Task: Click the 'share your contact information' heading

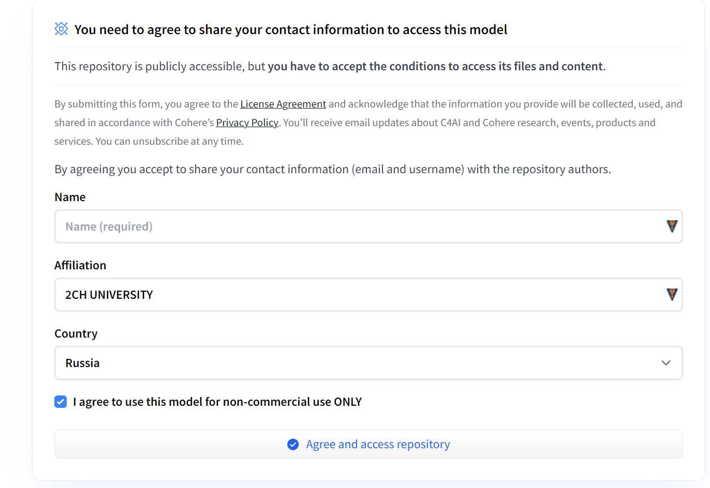Action: pyautogui.click(x=291, y=29)
